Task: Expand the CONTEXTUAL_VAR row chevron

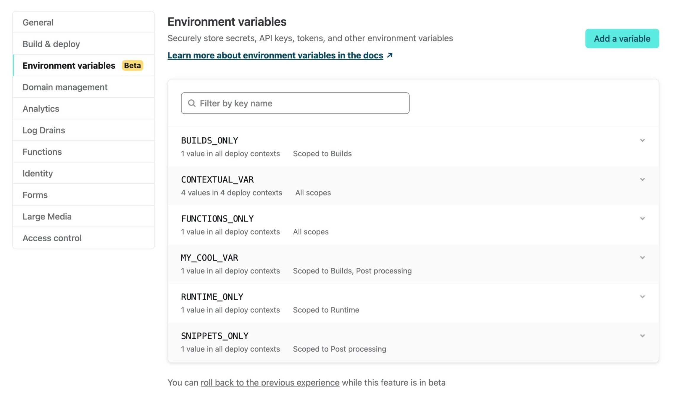Action: coord(642,180)
